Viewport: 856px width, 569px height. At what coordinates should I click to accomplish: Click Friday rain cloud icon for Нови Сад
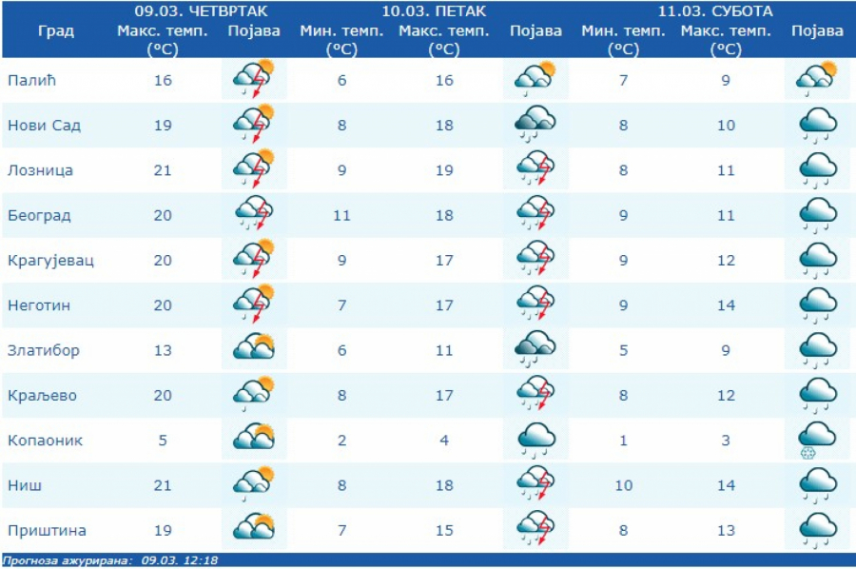click(535, 125)
